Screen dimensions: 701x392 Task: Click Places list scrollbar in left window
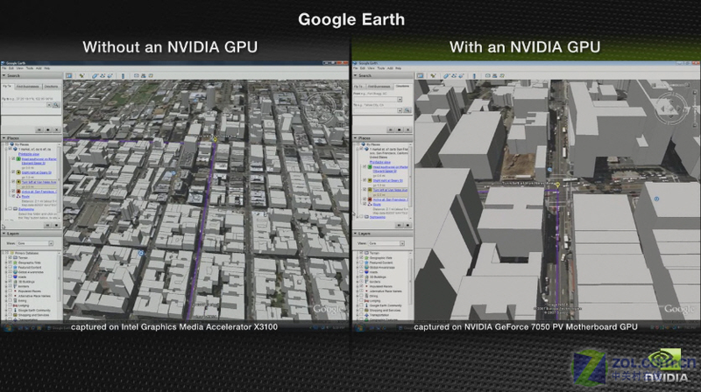pos(60,178)
